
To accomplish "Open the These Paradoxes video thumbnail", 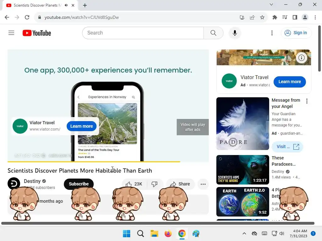I will pyautogui.click(x=242, y=170).
